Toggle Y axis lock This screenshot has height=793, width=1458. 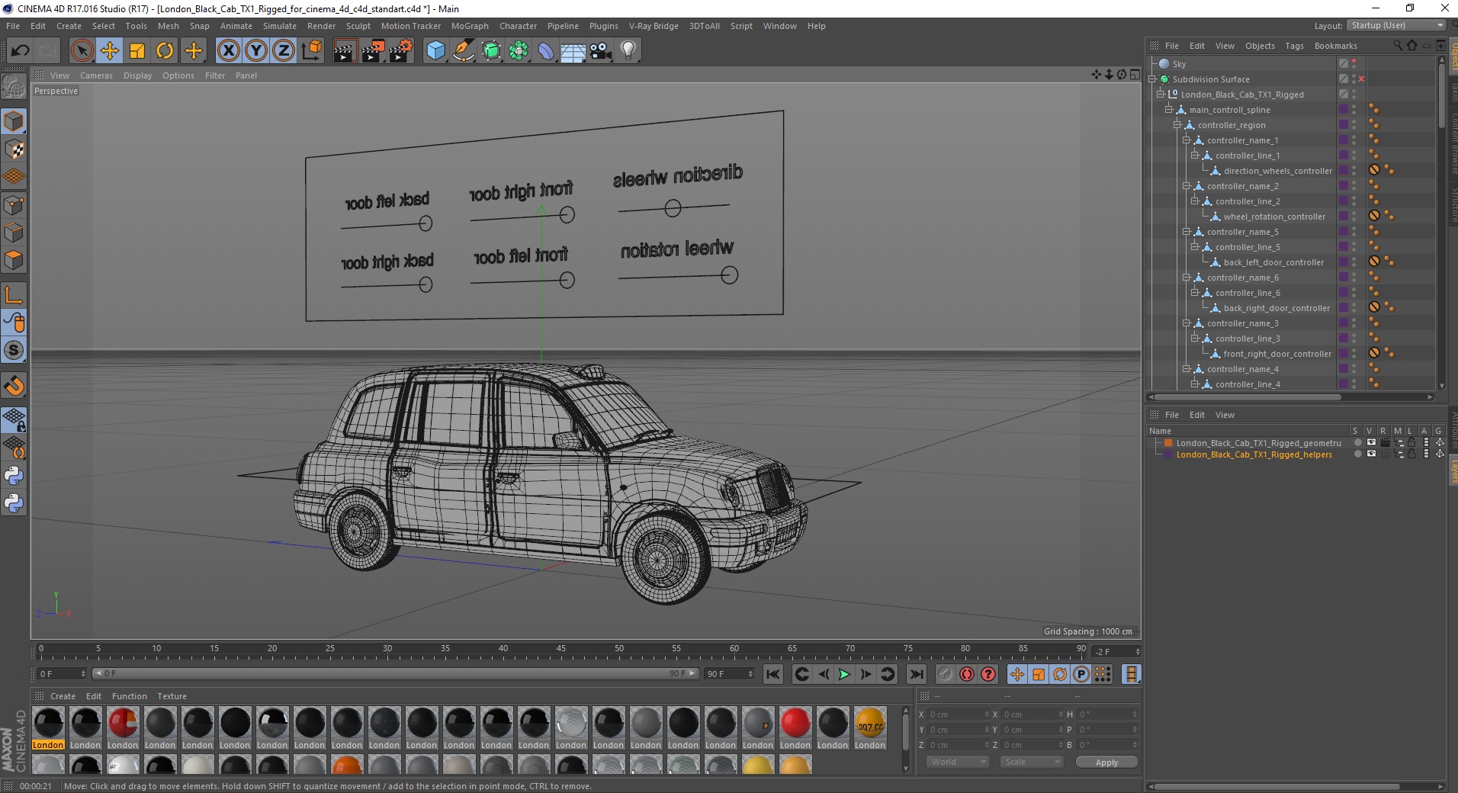tap(256, 51)
